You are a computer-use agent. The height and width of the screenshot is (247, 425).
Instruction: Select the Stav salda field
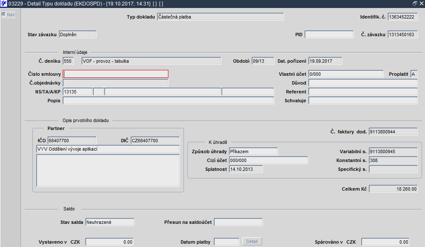point(110,222)
